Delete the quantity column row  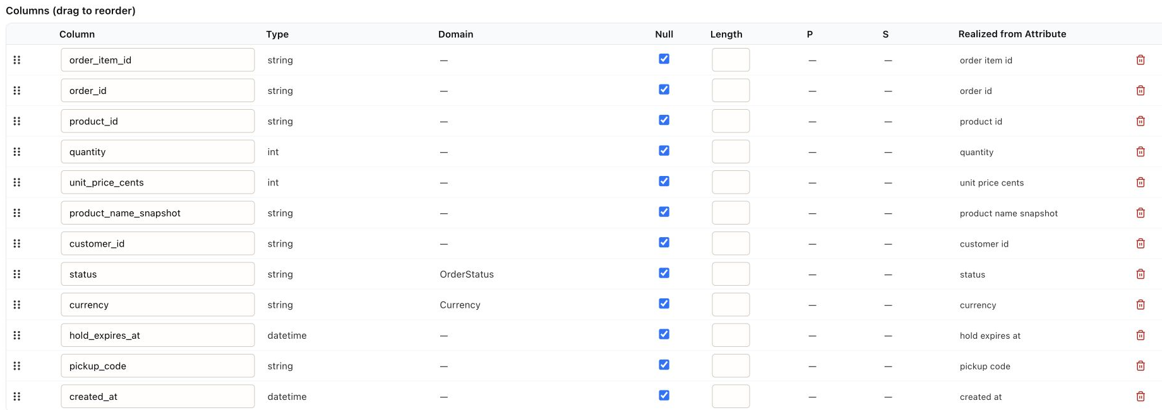point(1141,152)
